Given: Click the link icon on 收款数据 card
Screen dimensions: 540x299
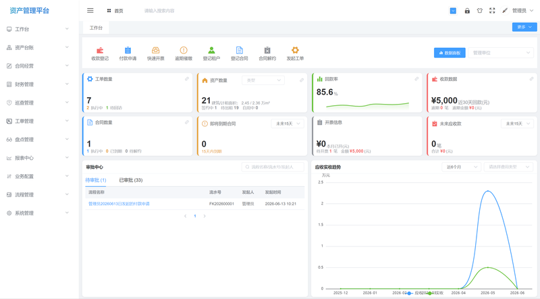Looking at the screenshot, I should 531,79.
